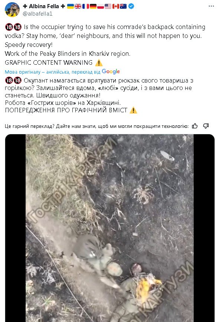Click the original English tweet text

pos(105,45)
